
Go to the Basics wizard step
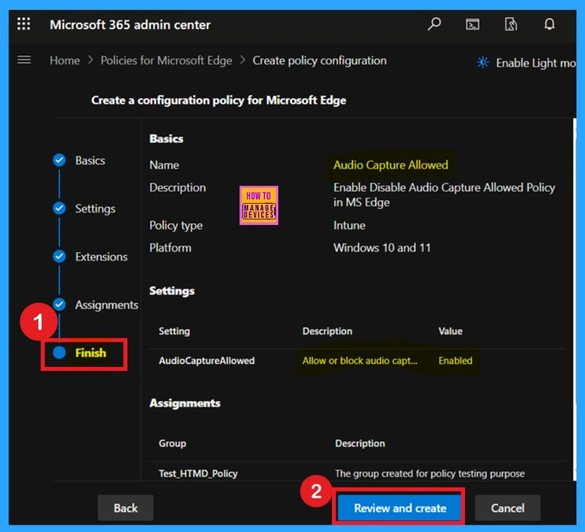click(90, 160)
